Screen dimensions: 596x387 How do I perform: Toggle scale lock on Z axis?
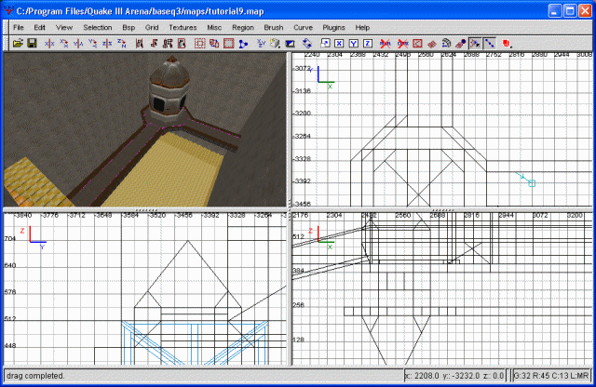point(368,44)
